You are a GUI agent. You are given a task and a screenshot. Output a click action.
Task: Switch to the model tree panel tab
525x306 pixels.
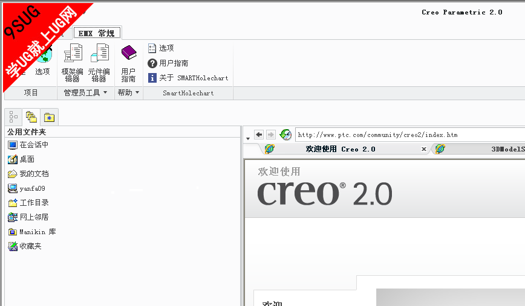[13, 117]
